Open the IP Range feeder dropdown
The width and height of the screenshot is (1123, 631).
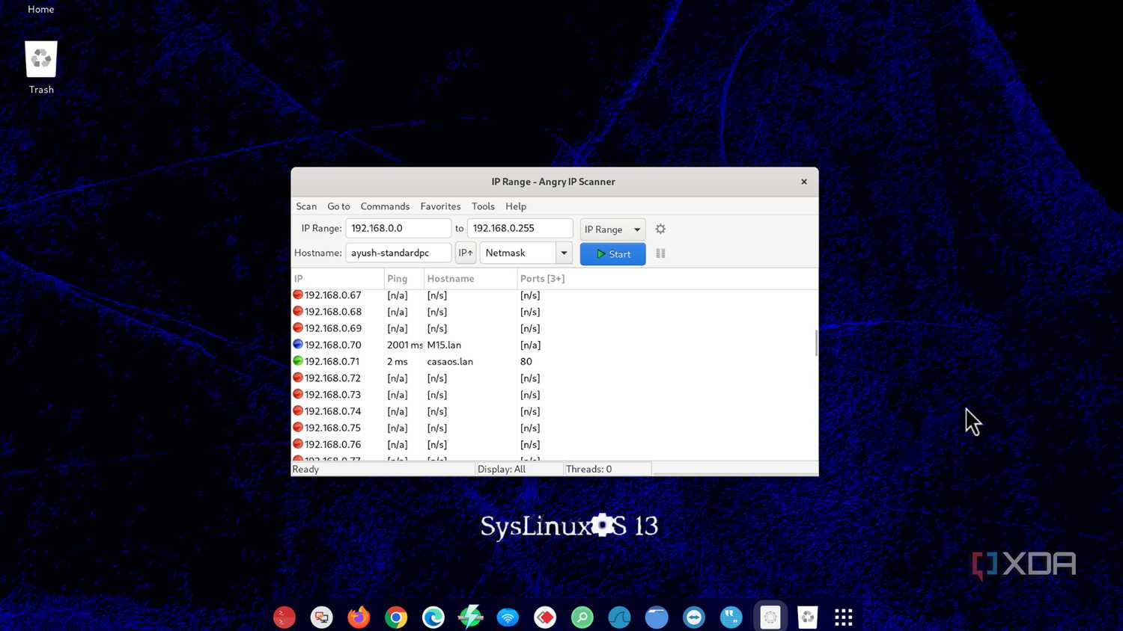point(612,229)
